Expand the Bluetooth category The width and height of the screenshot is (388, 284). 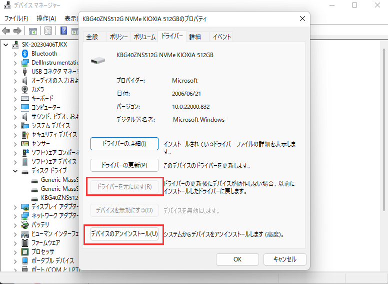pos(15,54)
